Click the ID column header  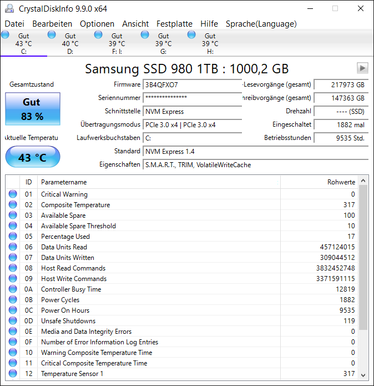pos(28,182)
